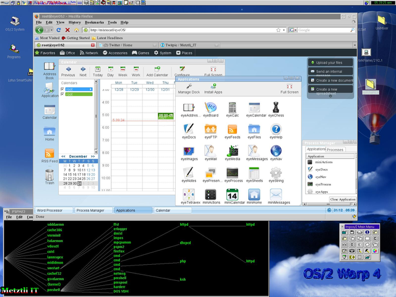This screenshot has width=396, height=297.
Task: Open the OS/2 System desktop icon
Action: 15,24
